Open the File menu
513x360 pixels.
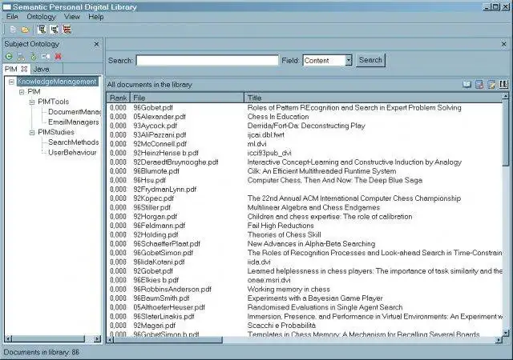tap(12, 17)
